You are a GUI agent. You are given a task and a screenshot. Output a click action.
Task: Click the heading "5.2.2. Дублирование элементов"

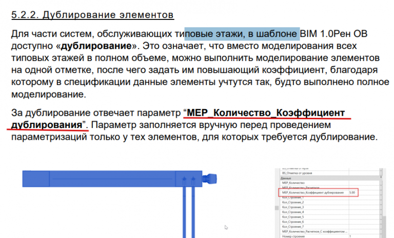92,15
